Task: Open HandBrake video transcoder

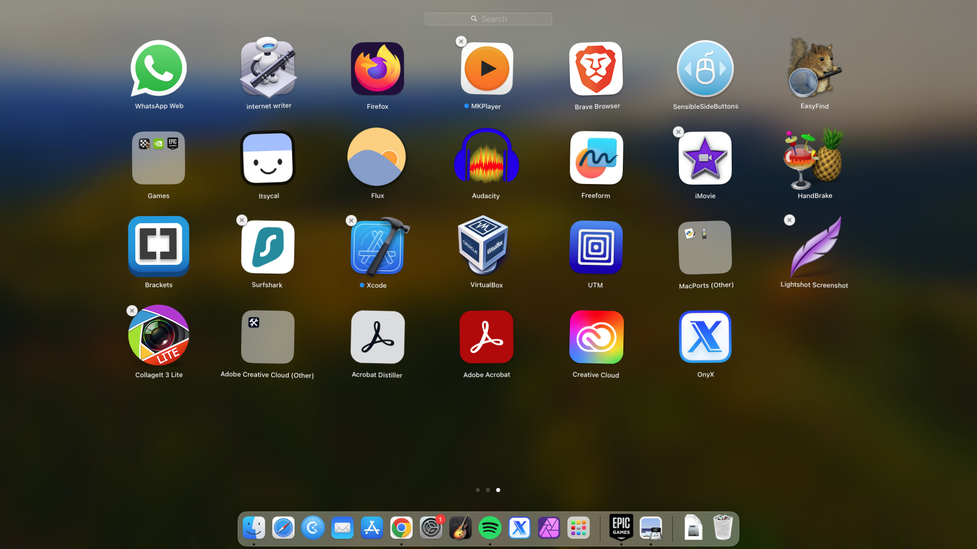Action: click(x=813, y=158)
